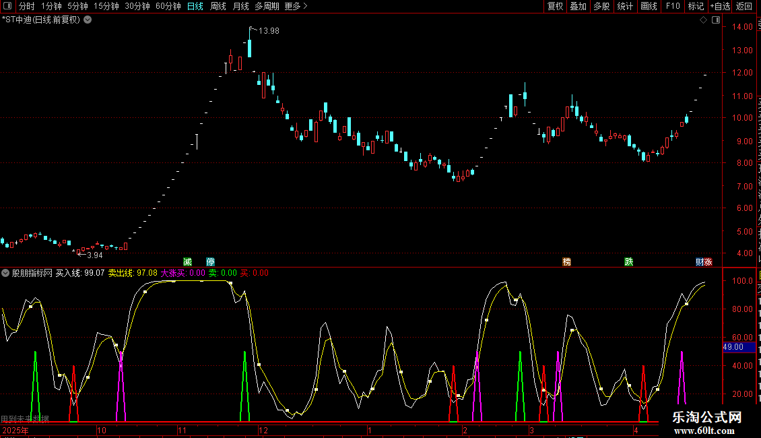
Task: Toggle the panel icon right of the diamond icon
Action: point(716,20)
